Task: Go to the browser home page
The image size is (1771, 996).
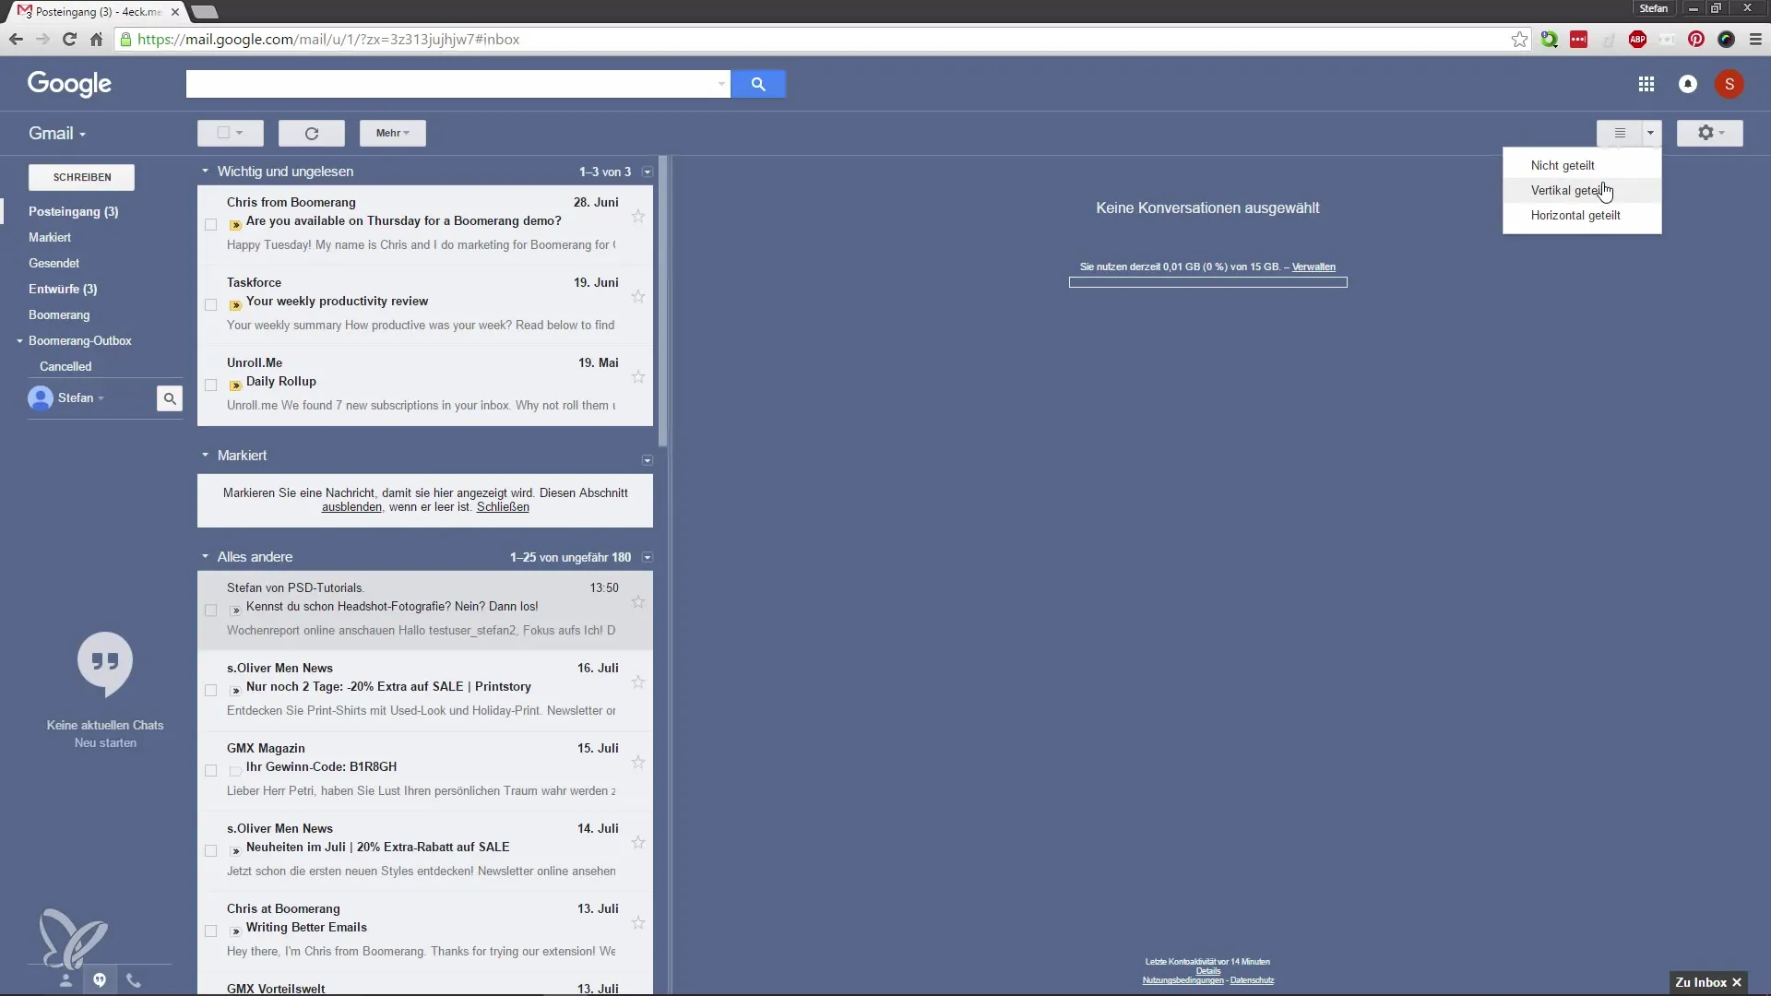Action: point(96,40)
